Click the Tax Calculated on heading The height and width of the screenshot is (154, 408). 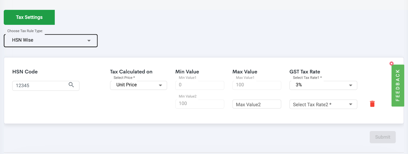coord(131,72)
